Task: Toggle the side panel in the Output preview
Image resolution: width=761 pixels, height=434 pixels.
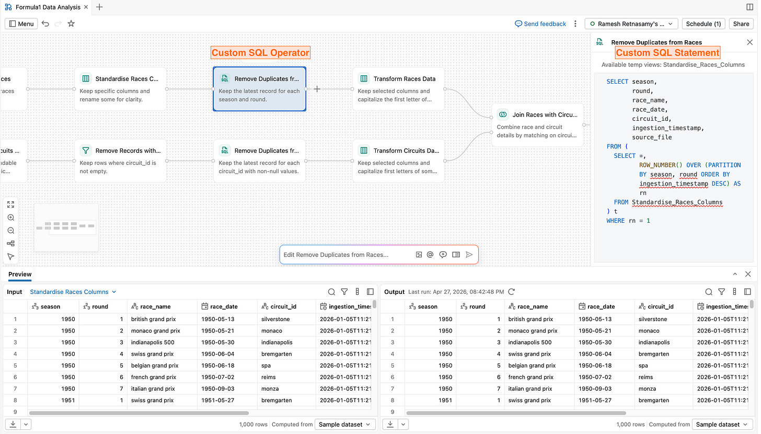Action: [x=747, y=292]
